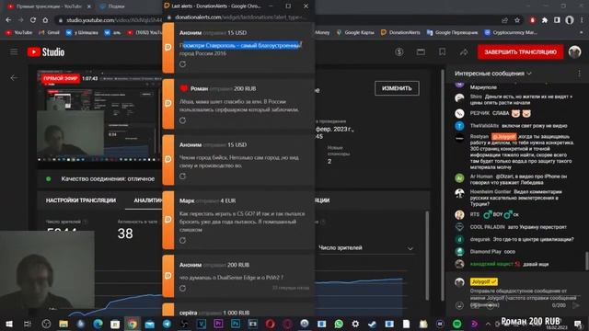589x331 pixels.
Task: Open Spotify from the taskbar
Action: coord(456,324)
